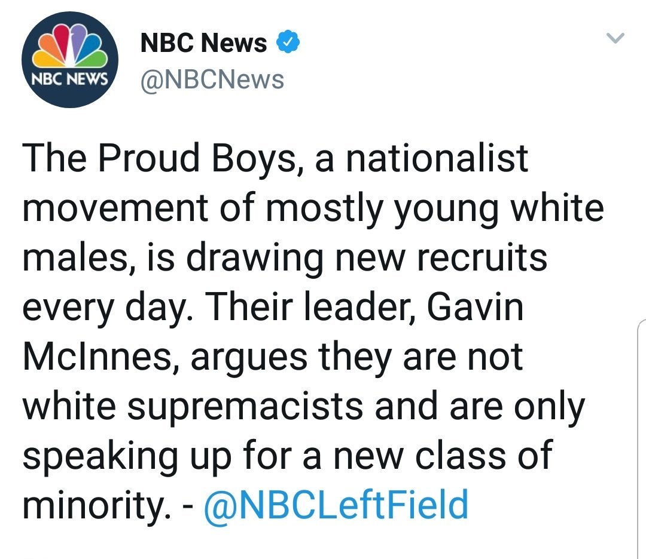Viewport: 646px width, 559px height.
Task: Click the "NBC NEWS" label inside avatar
Action: pyautogui.click(x=69, y=79)
